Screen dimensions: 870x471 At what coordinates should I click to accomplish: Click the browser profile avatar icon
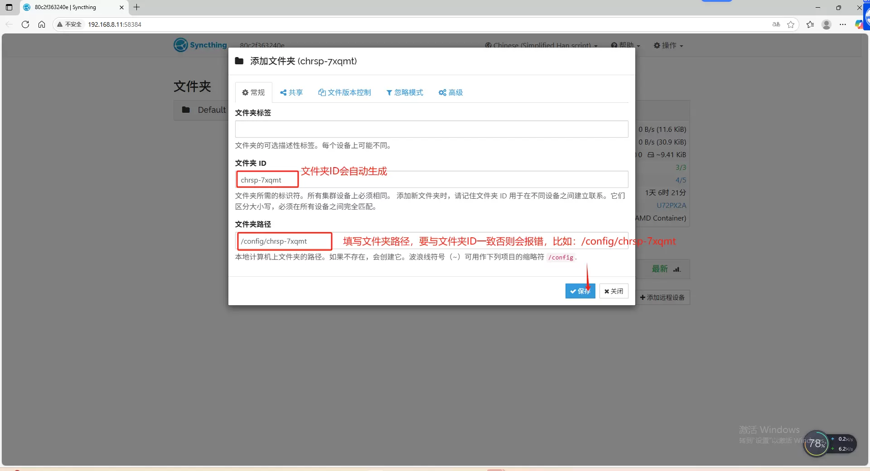click(826, 24)
